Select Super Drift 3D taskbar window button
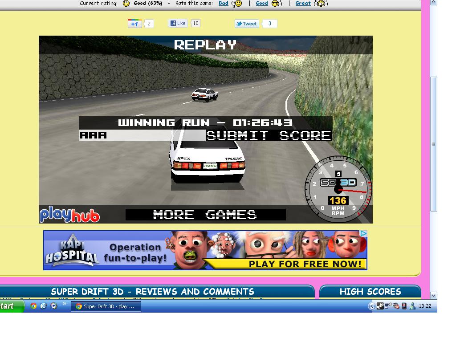 (x=106, y=306)
